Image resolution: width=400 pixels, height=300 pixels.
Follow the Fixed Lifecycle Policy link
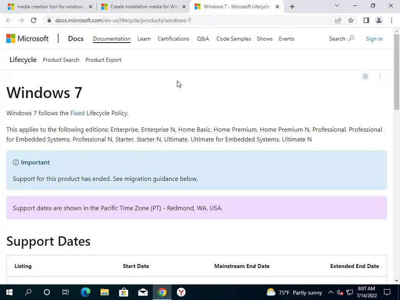[77, 113]
